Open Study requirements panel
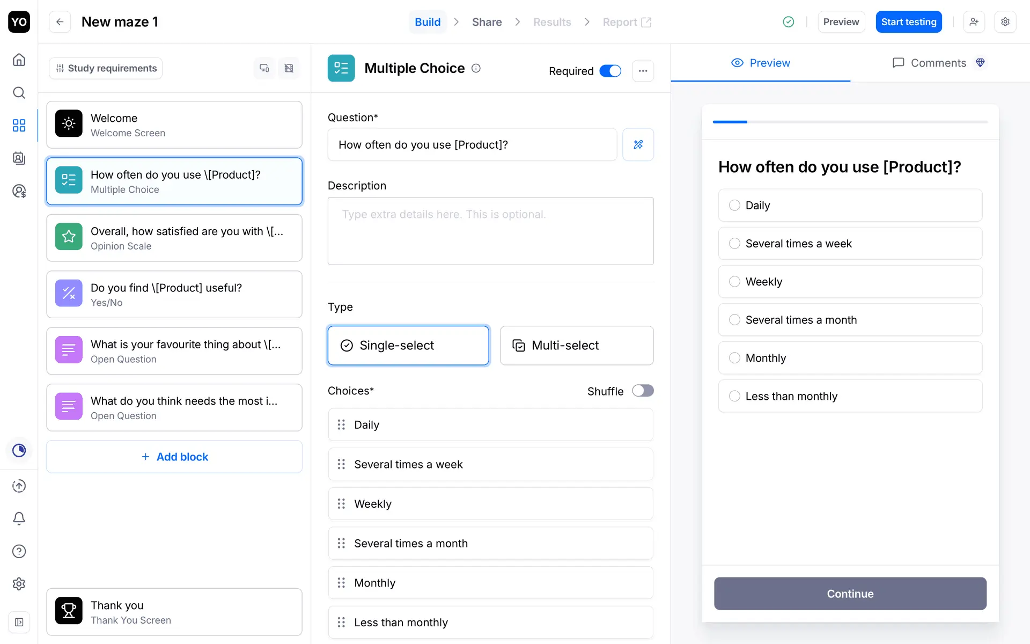Screen dimensions: 1030x644 pos(106,68)
